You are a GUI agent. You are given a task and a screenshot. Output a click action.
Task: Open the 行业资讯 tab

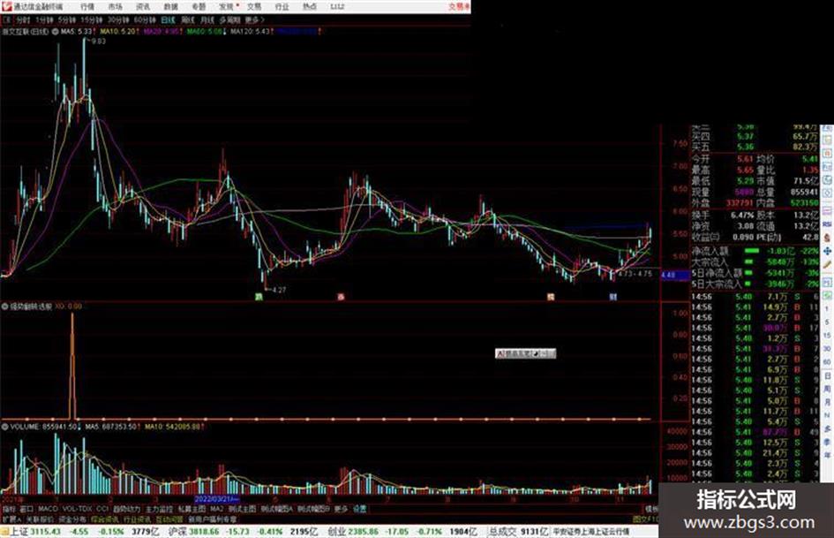click(x=137, y=519)
